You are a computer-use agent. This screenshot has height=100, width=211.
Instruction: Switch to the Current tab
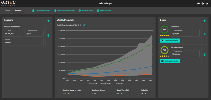pos(7,10)
